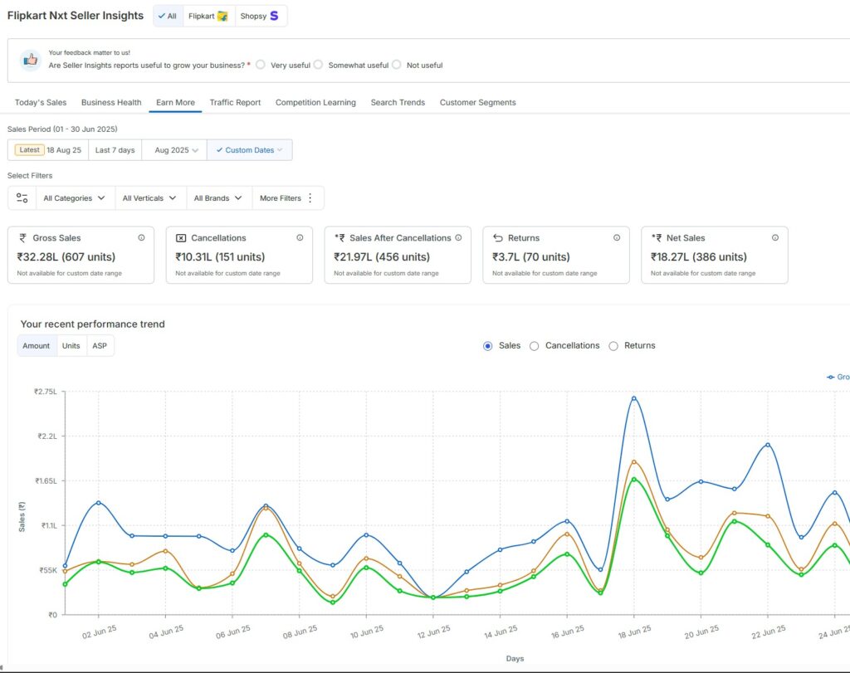The width and height of the screenshot is (850, 673).
Task: Switch to the Traffic Report tab
Action: pos(235,103)
